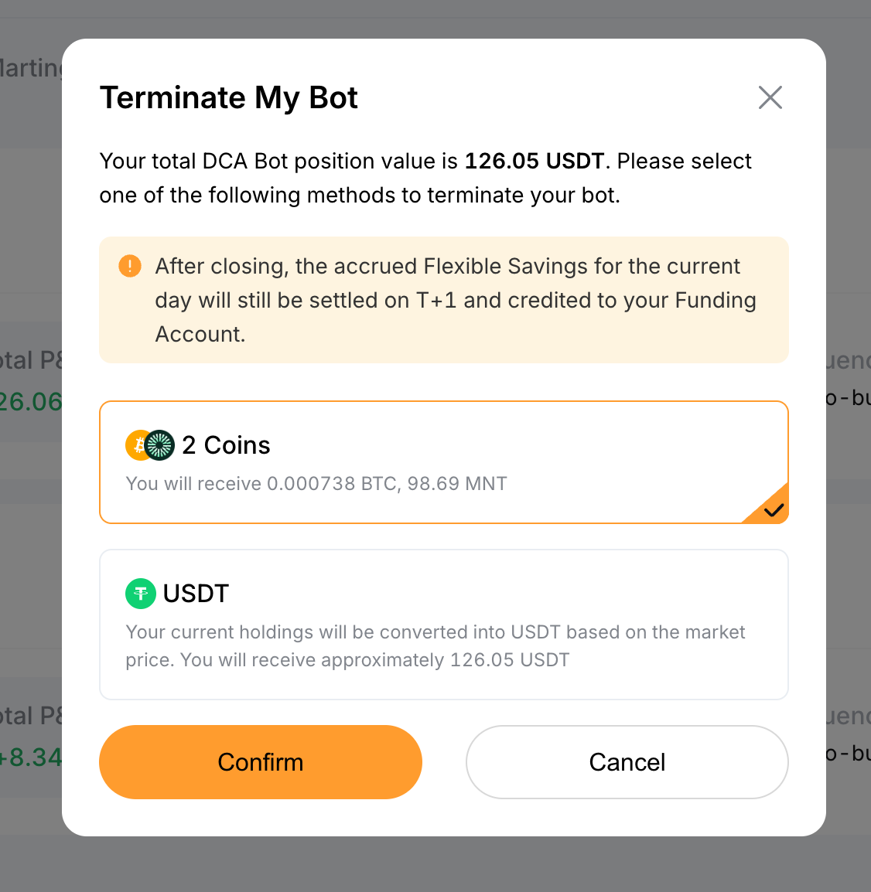Image resolution: width=871 pixels, height=892 pixels.
Task: Select the USDT conversion option
Action: click(443, 624)
